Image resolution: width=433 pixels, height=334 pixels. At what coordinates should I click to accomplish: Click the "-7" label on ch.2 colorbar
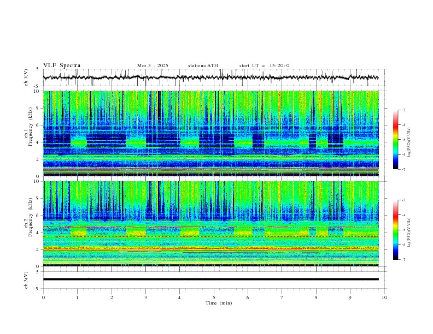click(x=403, y=259)
